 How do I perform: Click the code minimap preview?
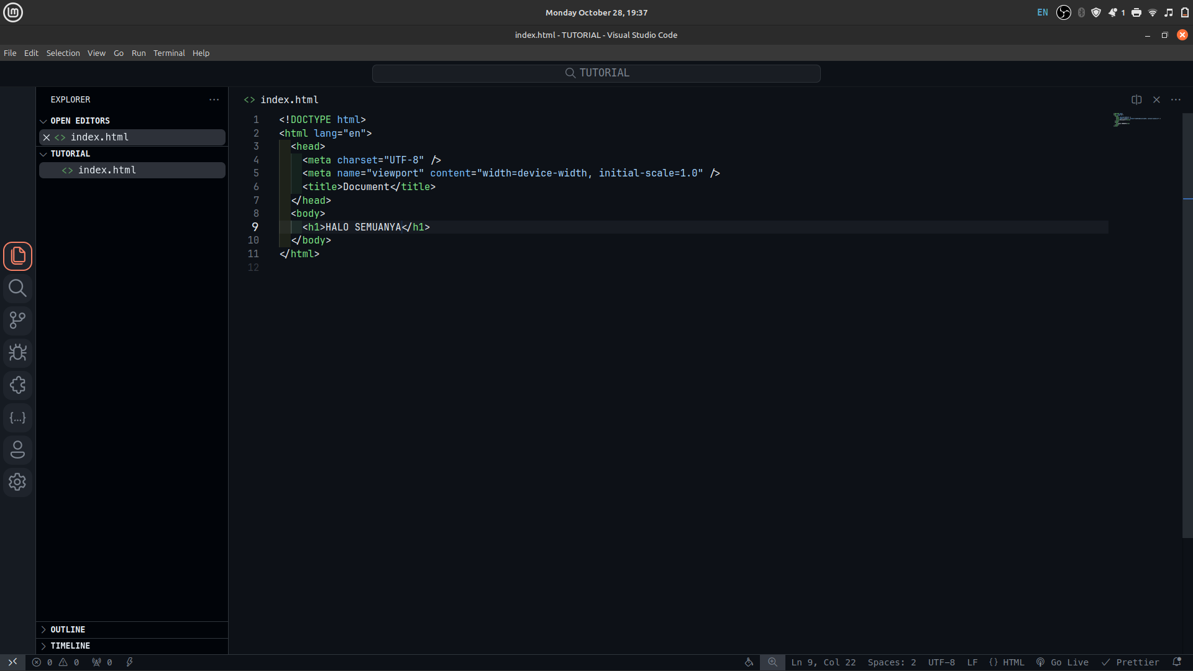pyautogui.click(x=1137, y=119)
